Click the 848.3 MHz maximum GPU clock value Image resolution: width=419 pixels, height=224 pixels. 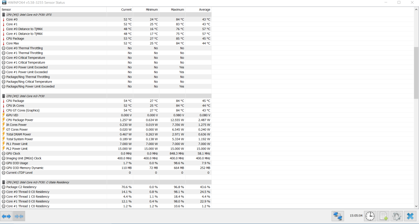(x=177, y=153)
